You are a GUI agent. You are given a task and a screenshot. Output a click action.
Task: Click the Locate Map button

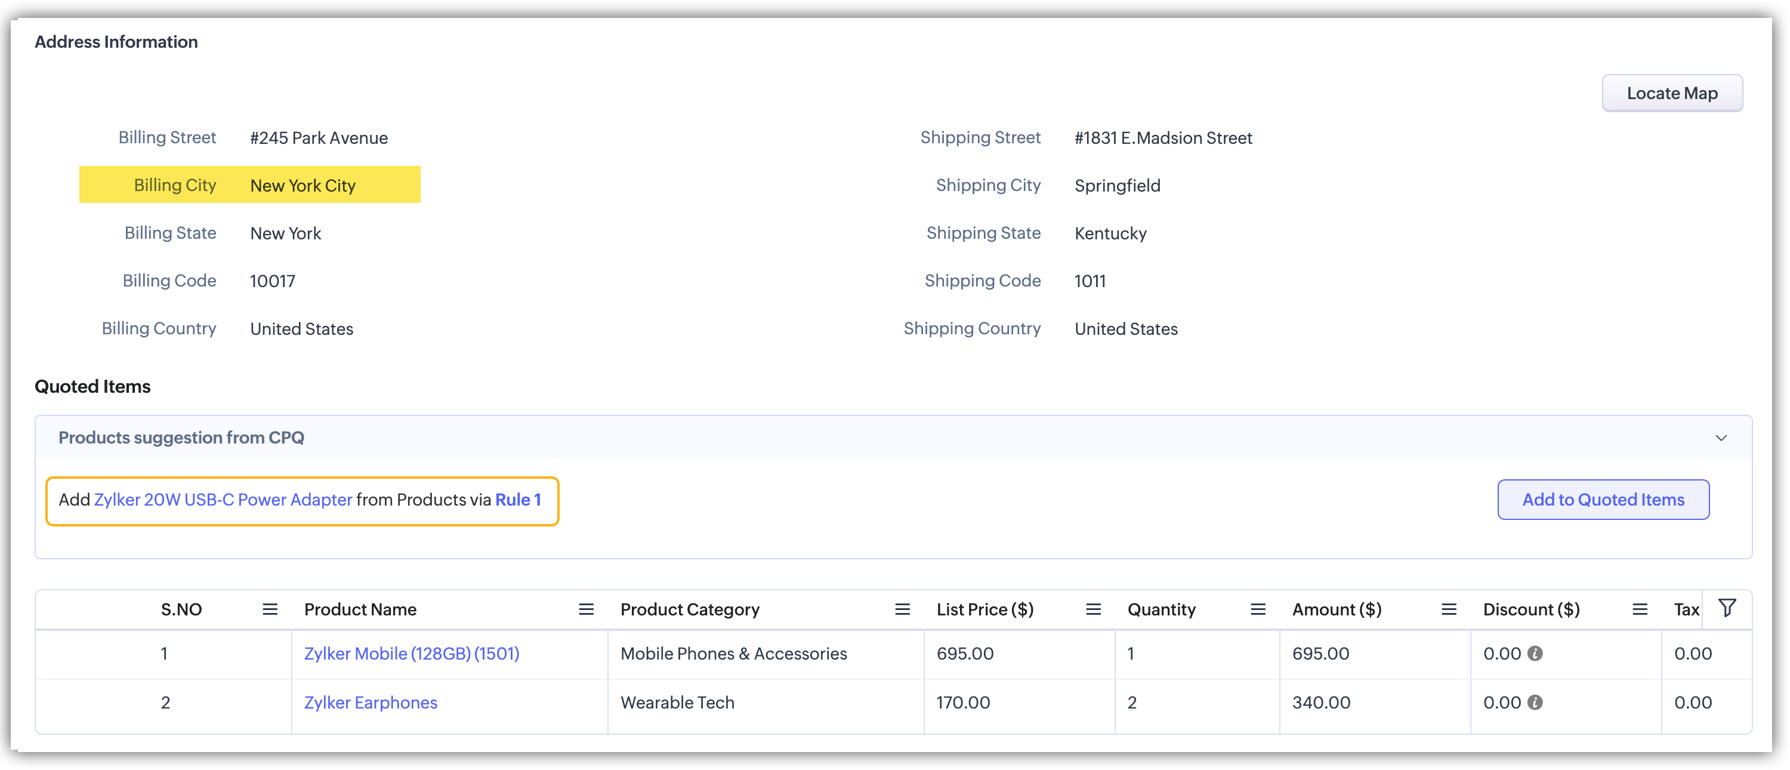(x=1671, y=93)
